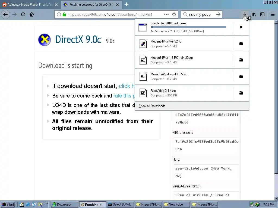The width and height of the screenshot is (278, 208).
Task: Open containing folder for MesaForWindows-13.0.5.zip
Action: 241,76
